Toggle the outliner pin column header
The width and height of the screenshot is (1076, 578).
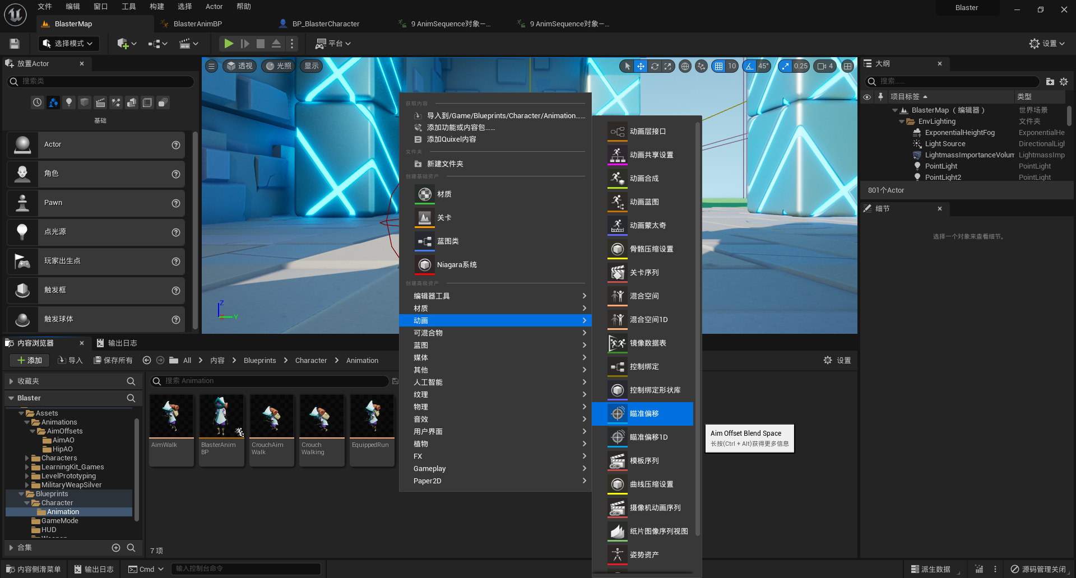click(880, 97)
